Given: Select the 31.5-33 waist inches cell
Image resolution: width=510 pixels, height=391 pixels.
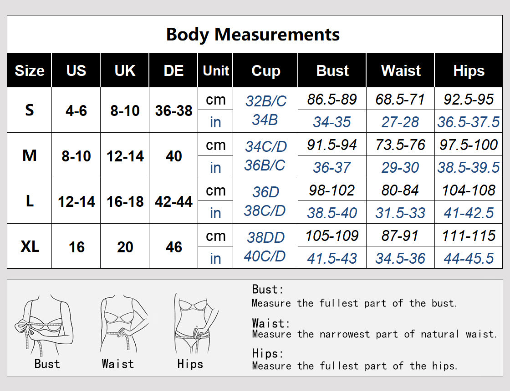Looking at the screenshot, I should [401, 213].
